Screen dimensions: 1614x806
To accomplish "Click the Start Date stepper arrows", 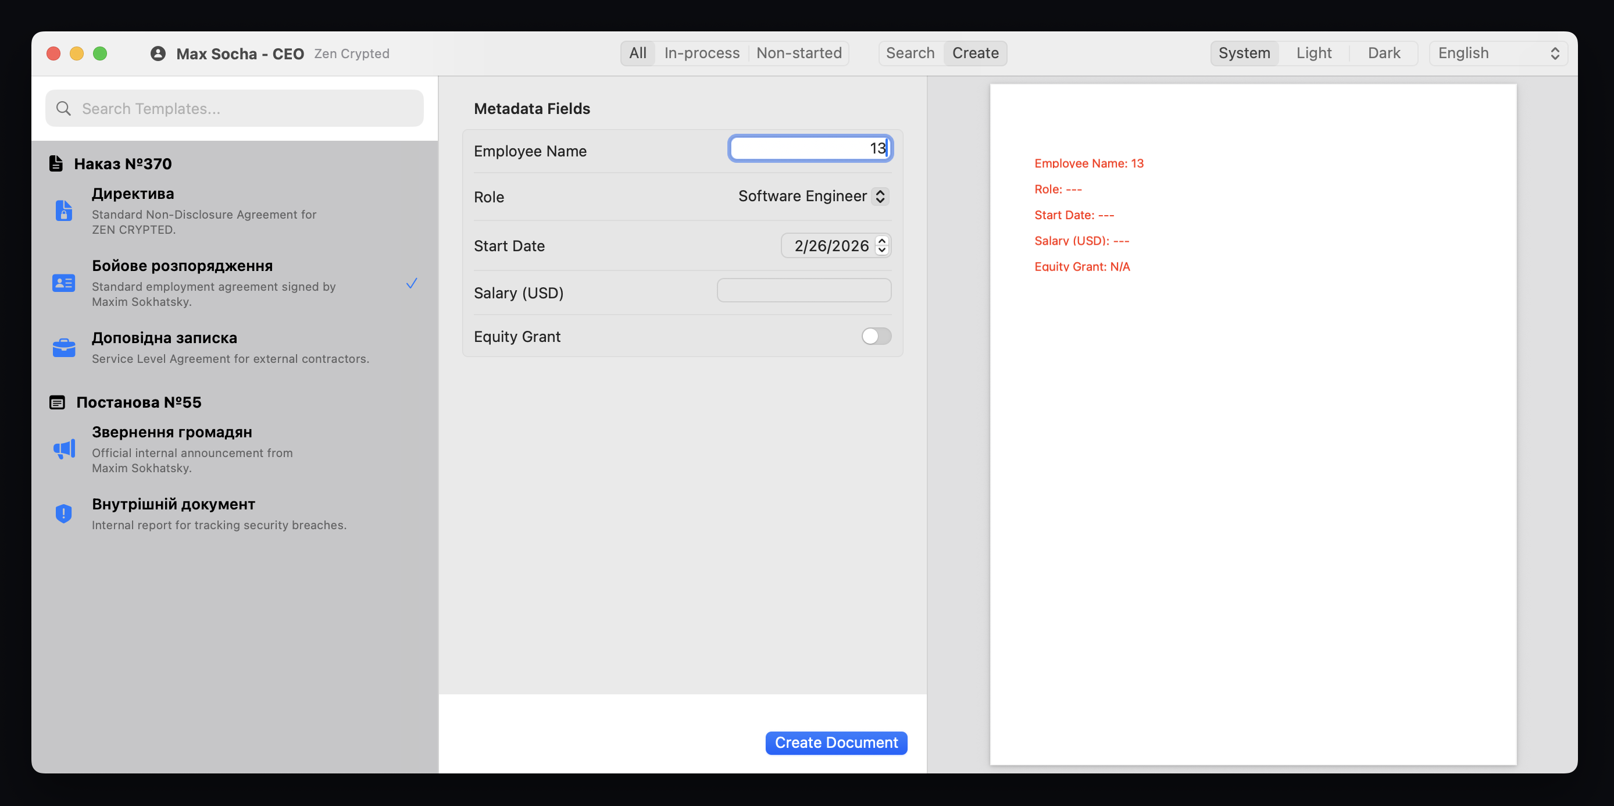I will tap(881, 245).
